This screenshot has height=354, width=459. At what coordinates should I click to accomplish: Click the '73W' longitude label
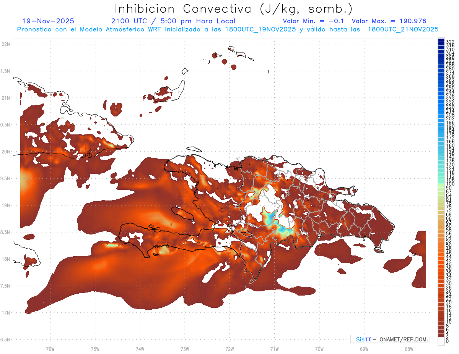[x=185, y=349]
